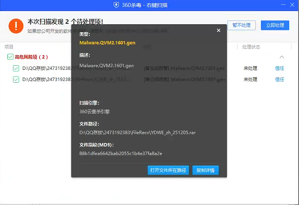
Task: Select the 高危风险项 ( 2 ) label
Action: click(31, 57)
